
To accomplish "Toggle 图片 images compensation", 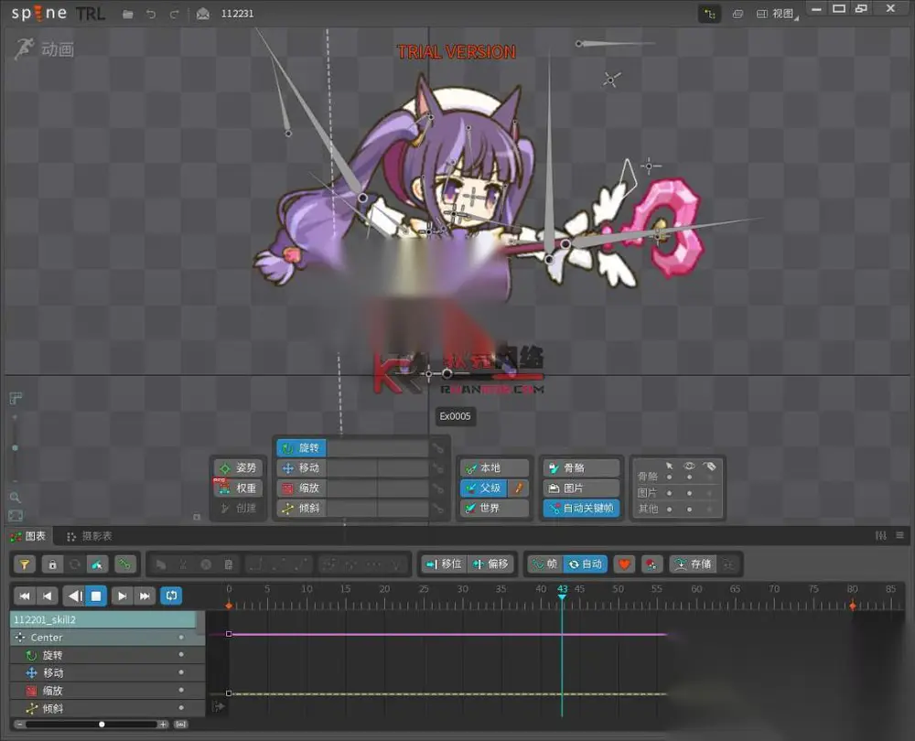I will (581, 489).
